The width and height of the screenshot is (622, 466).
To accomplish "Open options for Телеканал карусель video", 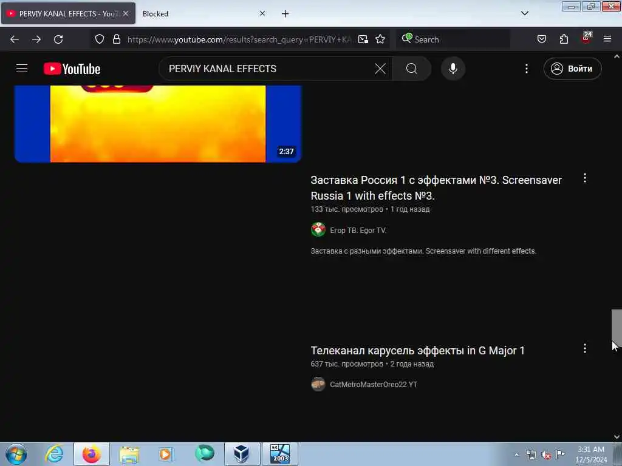I will (585, 348).
